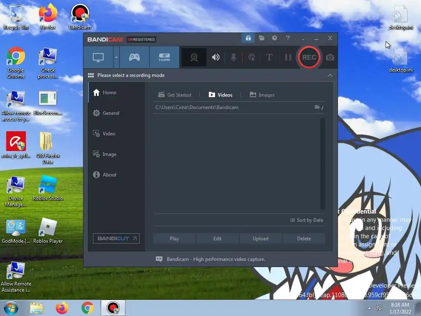Open the About section
Image resolution: width=421 pixels, height=316 pixels.
[116, 174]
